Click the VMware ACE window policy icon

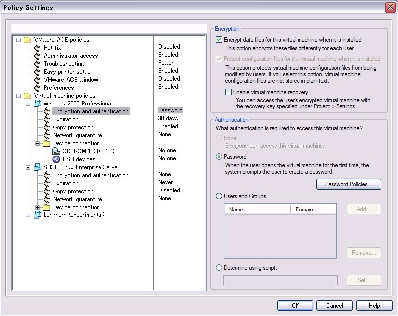[x=37, y=80]
